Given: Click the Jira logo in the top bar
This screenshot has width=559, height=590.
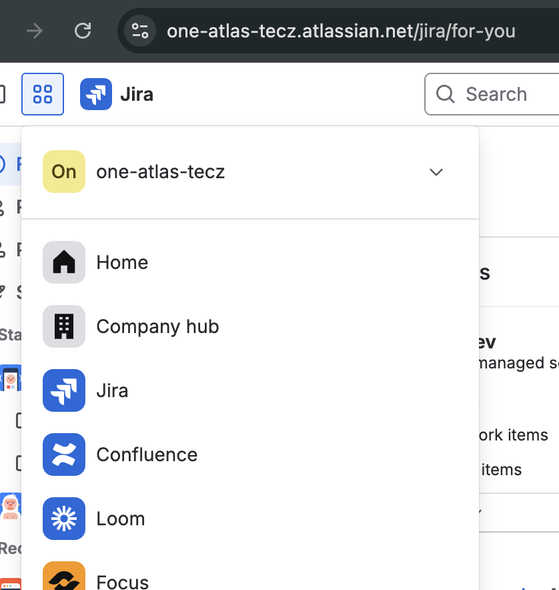Looking at the screenshot, I should point(96,94).
